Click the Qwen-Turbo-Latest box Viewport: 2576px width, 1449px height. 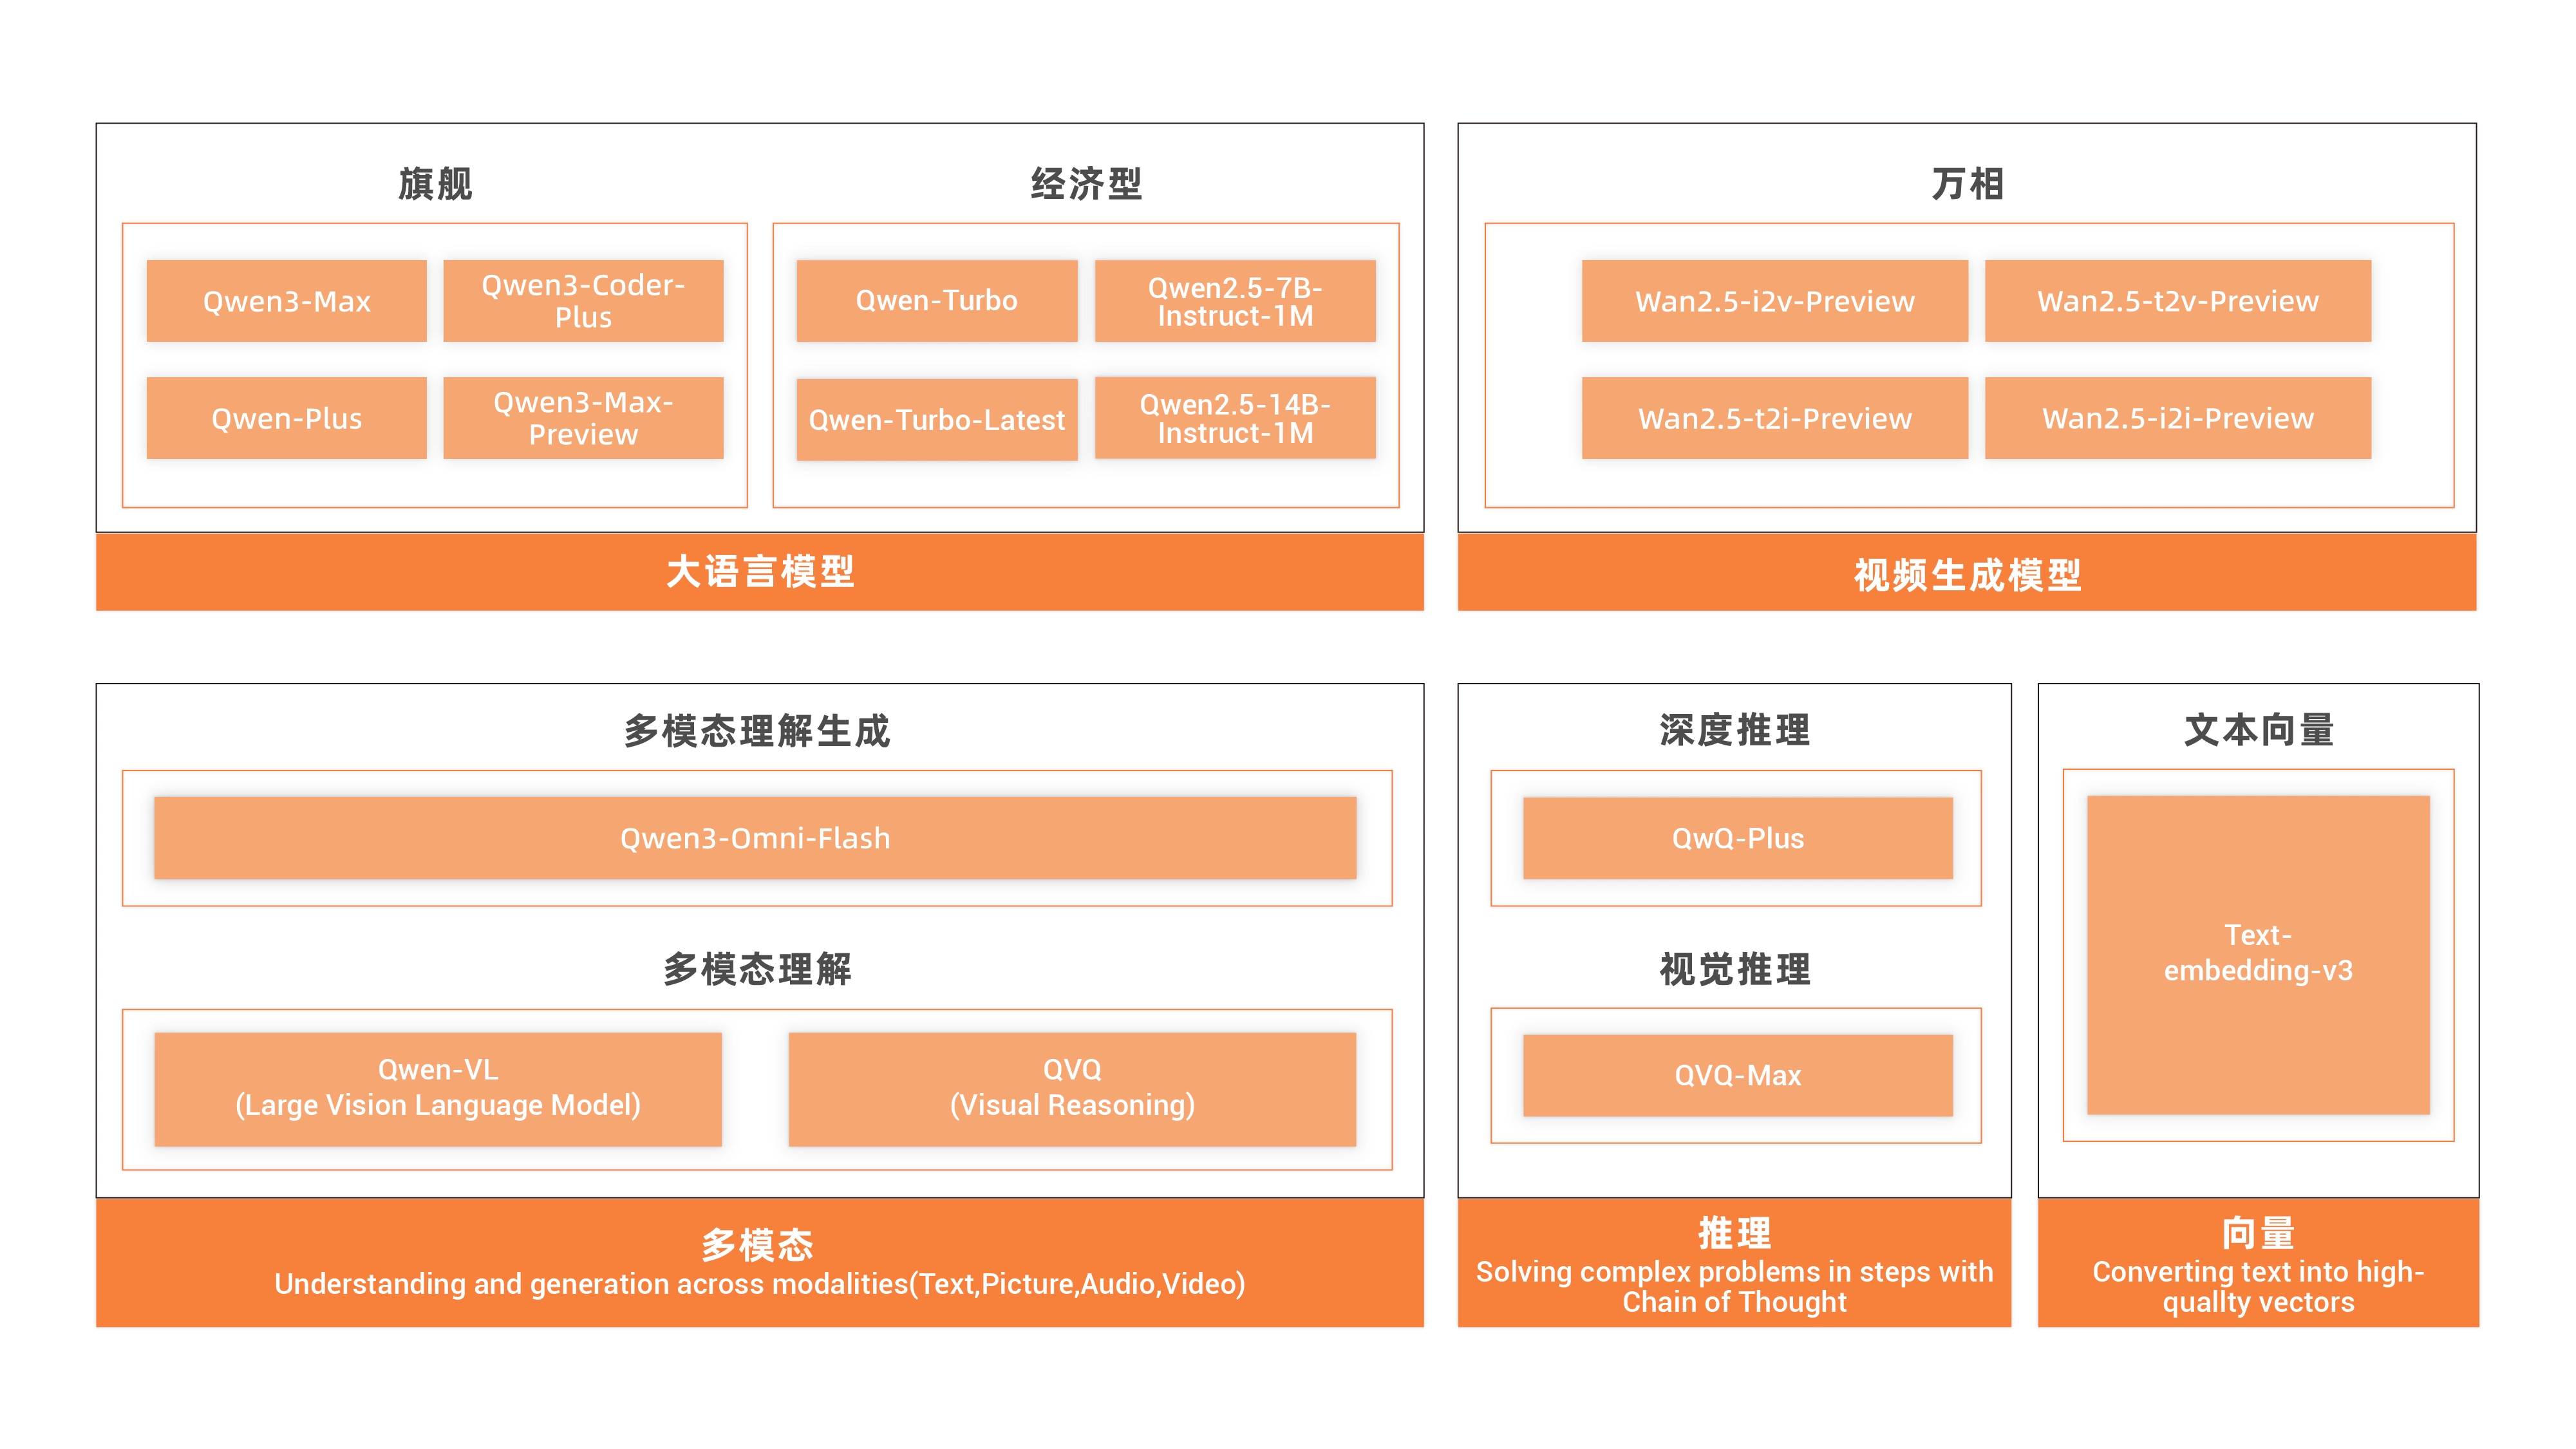[936, 419]
